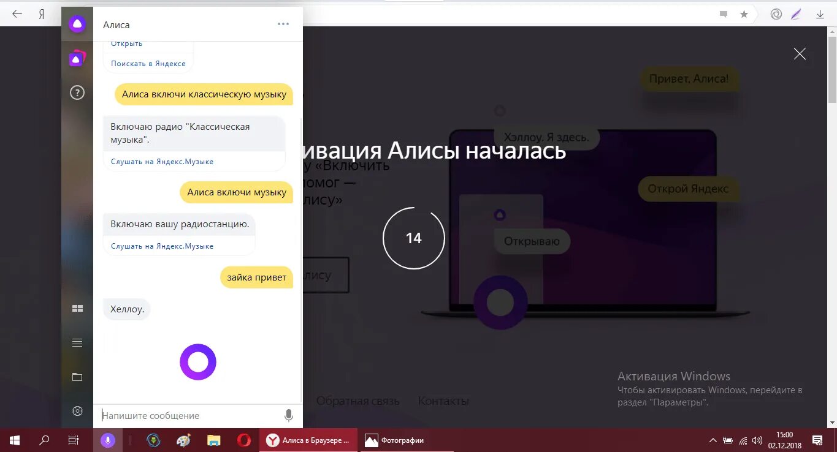The height and width of the screenshot is (452, 837).
Task: Open the volume tray icon
Action: (757, 440)
